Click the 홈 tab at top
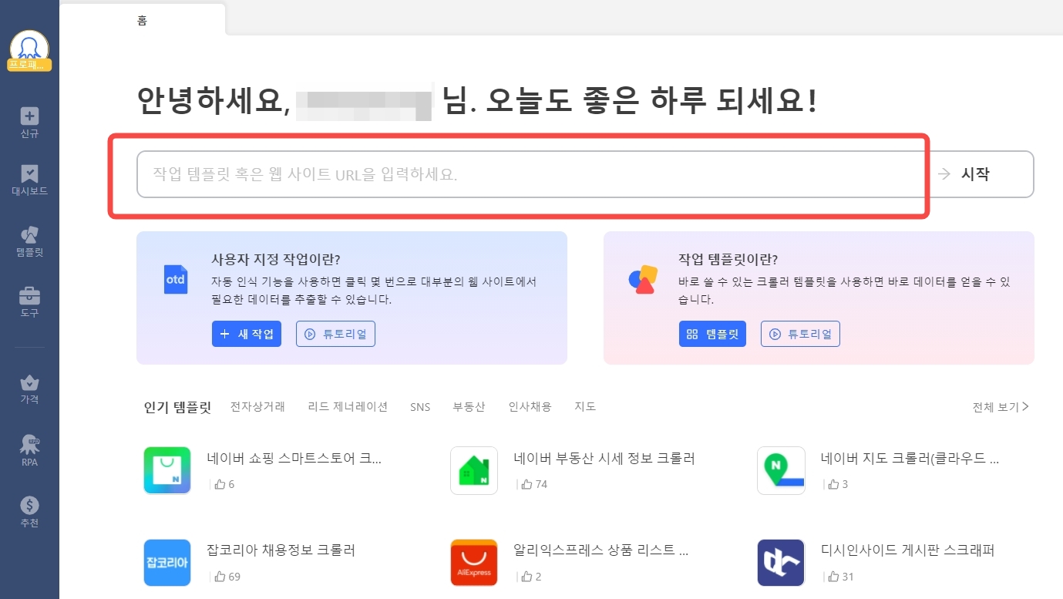This screenshot has width=1063, height=599. (143, 21)
